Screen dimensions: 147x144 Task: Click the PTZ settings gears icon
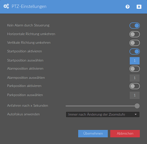(x=6, y=6)
